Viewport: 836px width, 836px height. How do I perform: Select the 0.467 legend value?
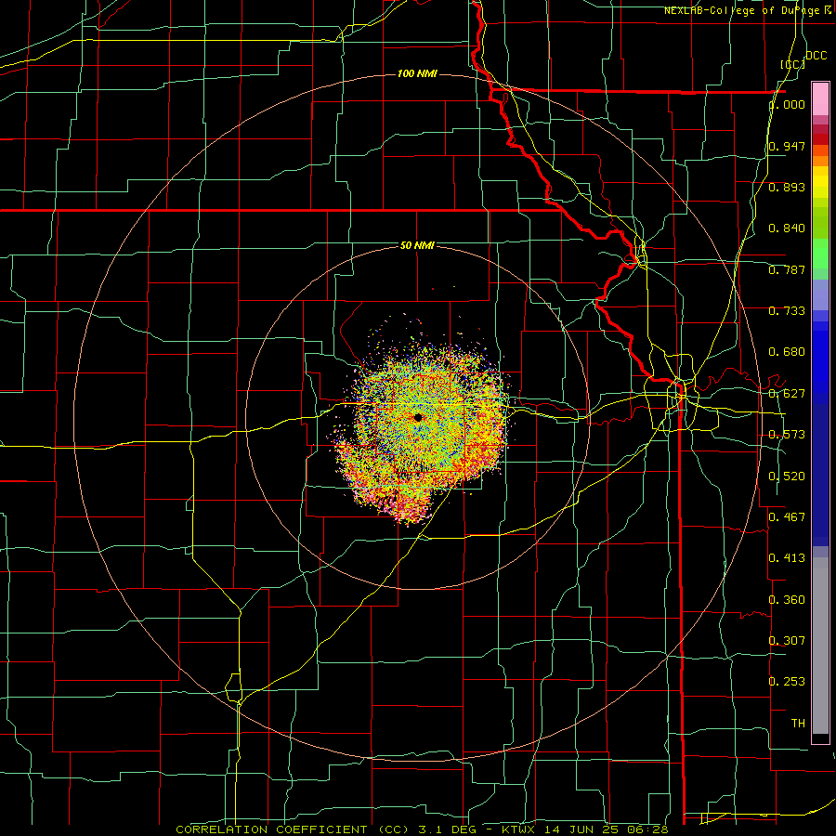(787, 517)
